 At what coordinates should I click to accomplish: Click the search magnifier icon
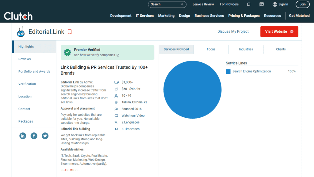(182, 4)
